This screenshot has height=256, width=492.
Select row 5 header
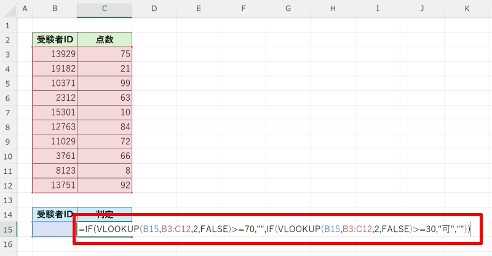click(7, 83)
